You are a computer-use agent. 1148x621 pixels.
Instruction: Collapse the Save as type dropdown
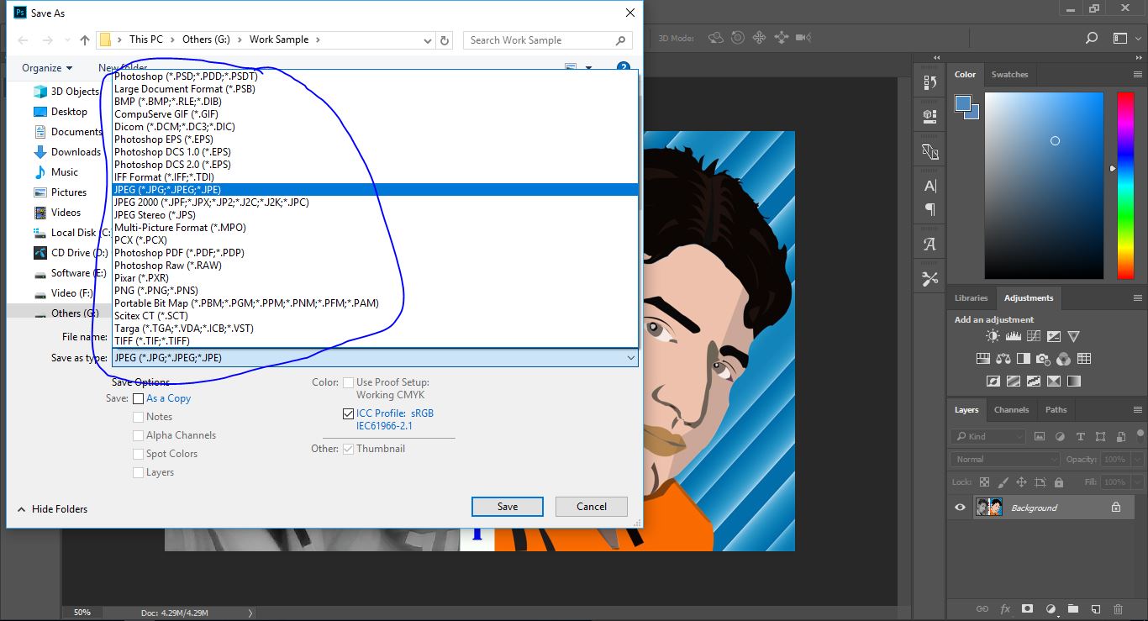[x=631, y=358]
